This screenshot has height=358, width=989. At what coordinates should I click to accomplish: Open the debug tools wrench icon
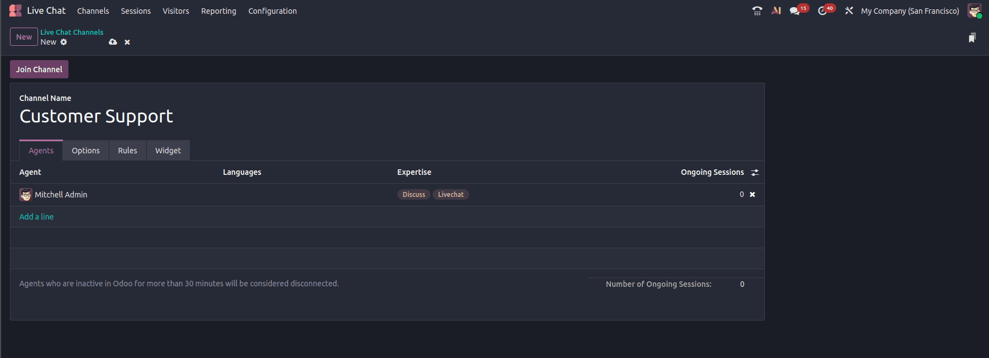(x=849, y=11)
